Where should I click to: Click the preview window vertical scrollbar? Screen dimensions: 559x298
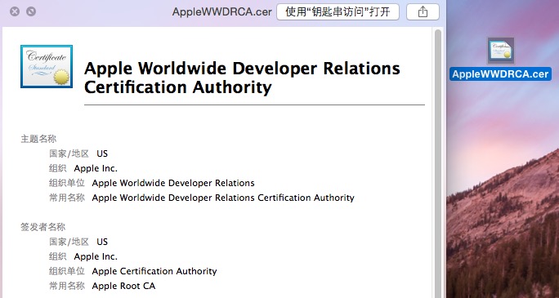click(x=438, y=164)
